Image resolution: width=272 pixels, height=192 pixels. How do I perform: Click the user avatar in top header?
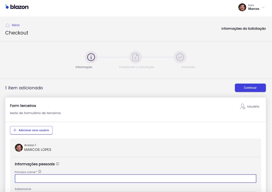coord(242,7)
